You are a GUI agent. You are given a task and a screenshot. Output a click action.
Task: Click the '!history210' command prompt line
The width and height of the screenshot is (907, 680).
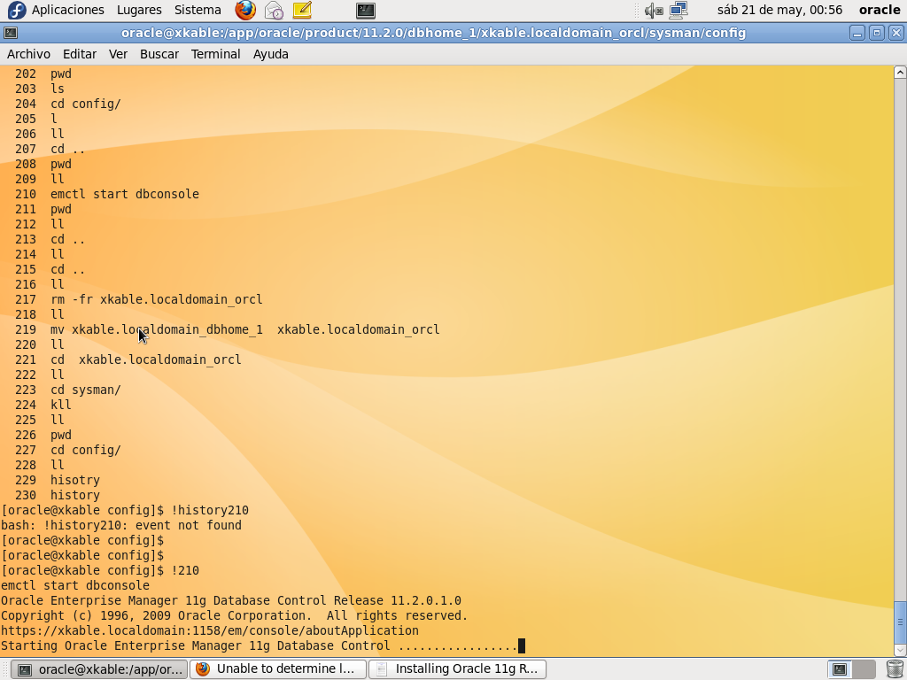tap(125, 510)
